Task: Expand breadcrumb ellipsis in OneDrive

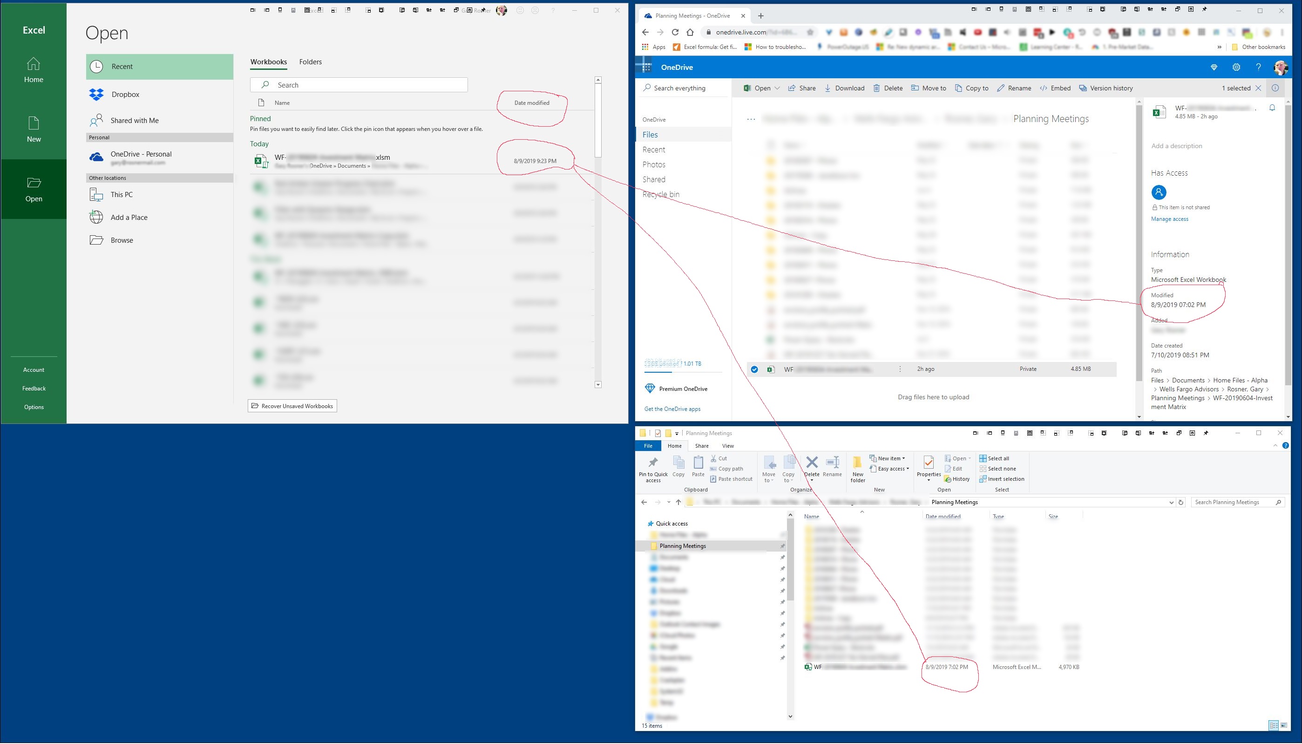Action: [751, 119]
